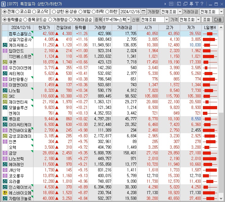225x202 pixels.
Task: Click the 환 badge beside 에스바이오메
Action: click(5, 193)
